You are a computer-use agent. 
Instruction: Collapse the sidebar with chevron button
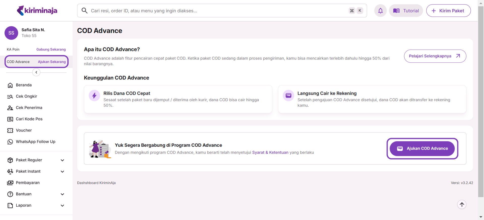[x=36, y=72]
